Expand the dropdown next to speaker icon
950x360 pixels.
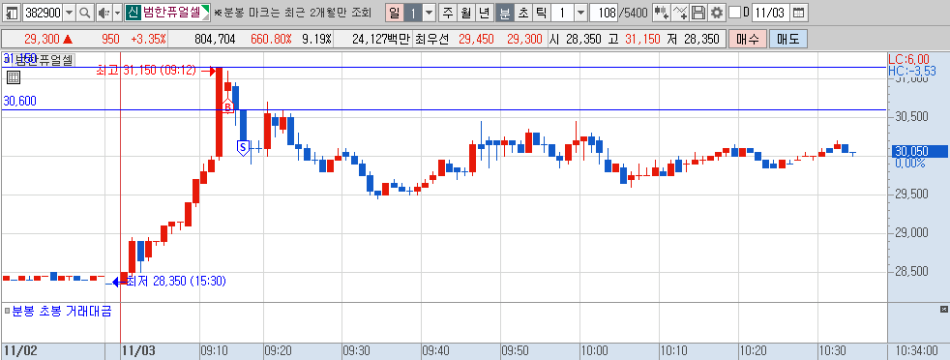[x=117, y=13]
